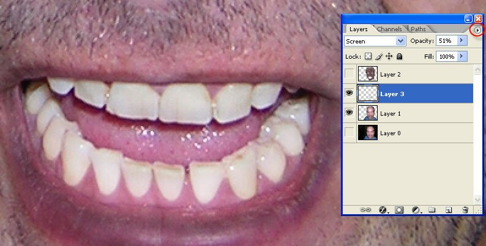Click the Create new group folder icon
The width and height of the screenshot is (486, 246).
coord(432,210)
